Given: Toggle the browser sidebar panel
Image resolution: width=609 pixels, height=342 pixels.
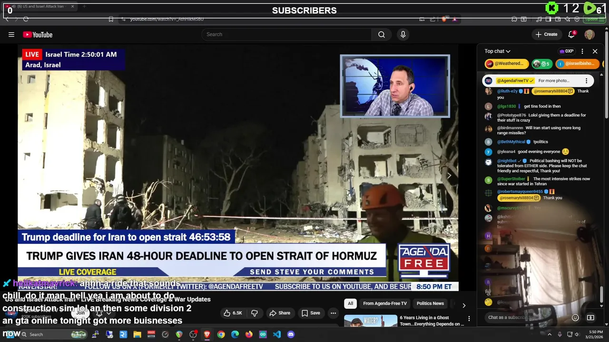Looking at the screenshot, I should coord(548,19).
